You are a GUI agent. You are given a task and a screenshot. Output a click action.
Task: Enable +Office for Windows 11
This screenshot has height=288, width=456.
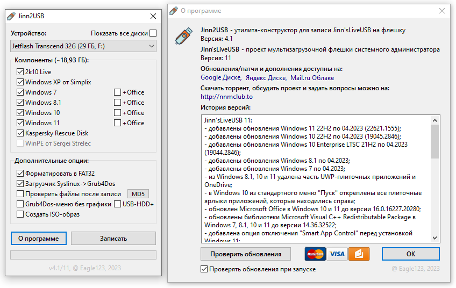(x=117, y=123)
